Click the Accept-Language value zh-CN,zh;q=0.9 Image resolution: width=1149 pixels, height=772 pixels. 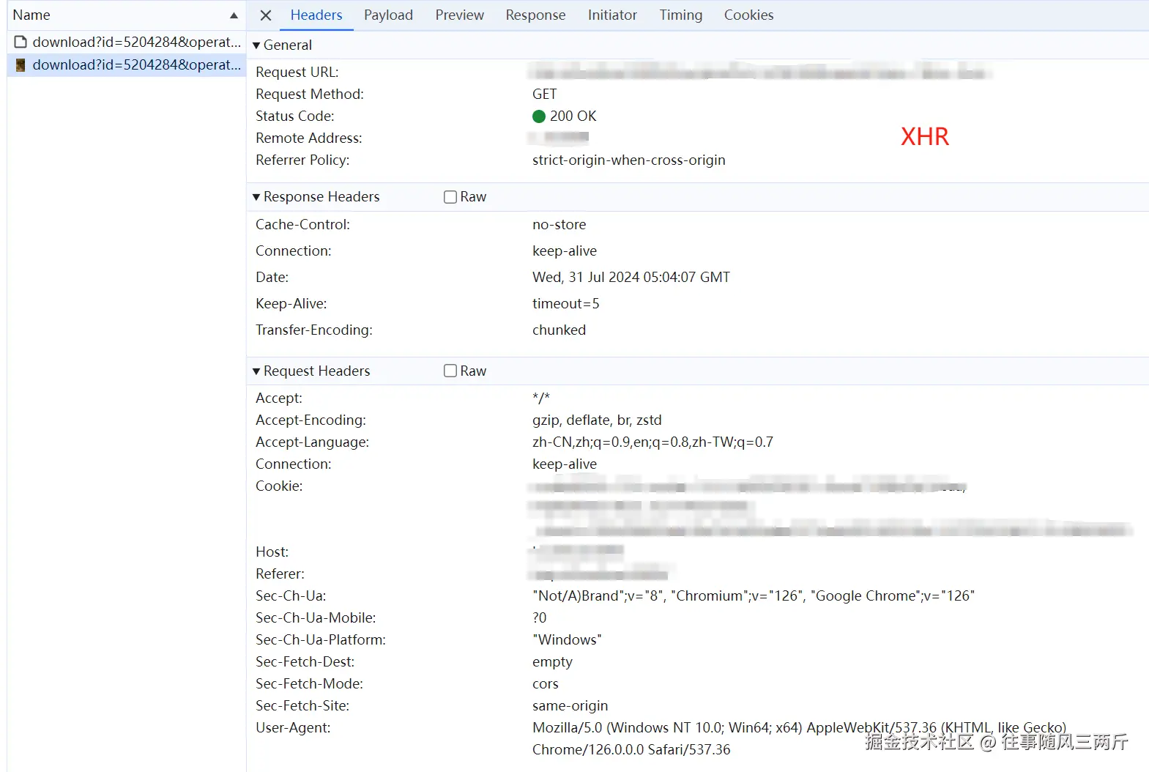652,442
